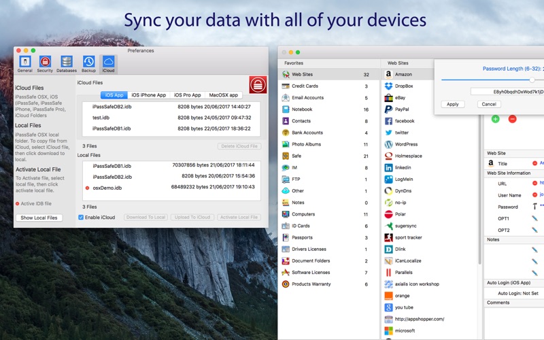Select the Photo Albums category icon
The image size is (544, 340).
pyautogui.click(x=286, y=144)
